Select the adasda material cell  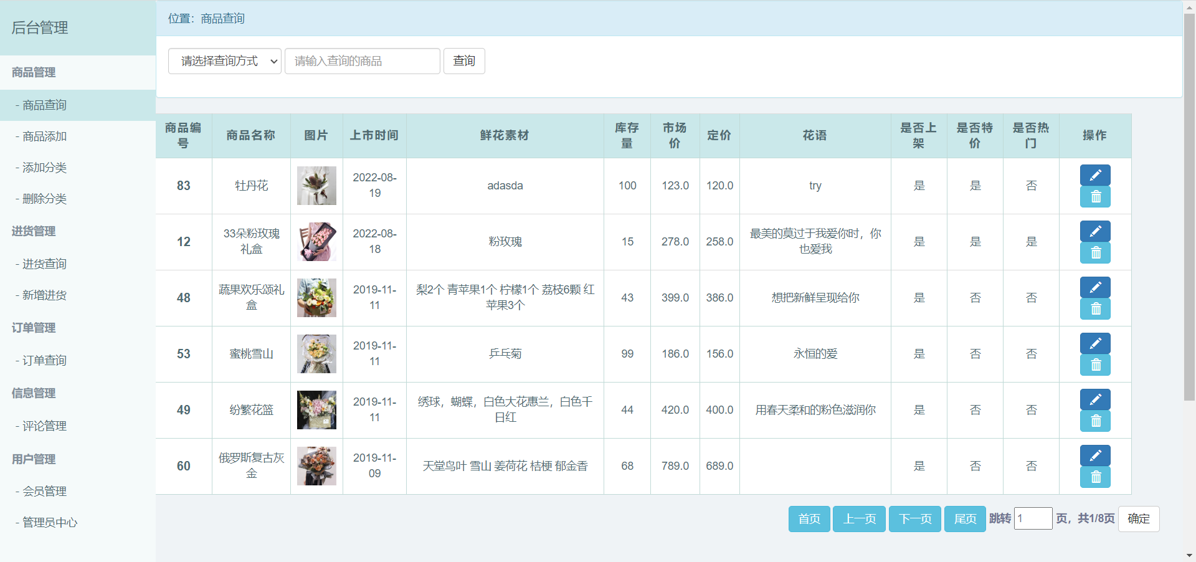click(x=505, y=186)
